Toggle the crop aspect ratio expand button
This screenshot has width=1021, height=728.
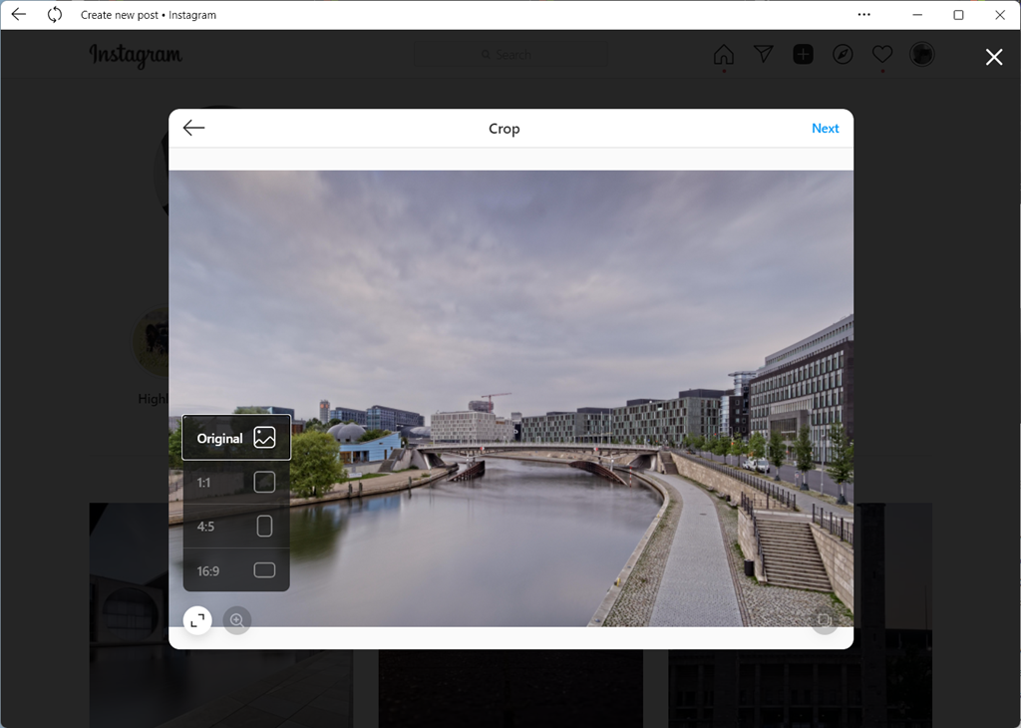coord(197,620)
